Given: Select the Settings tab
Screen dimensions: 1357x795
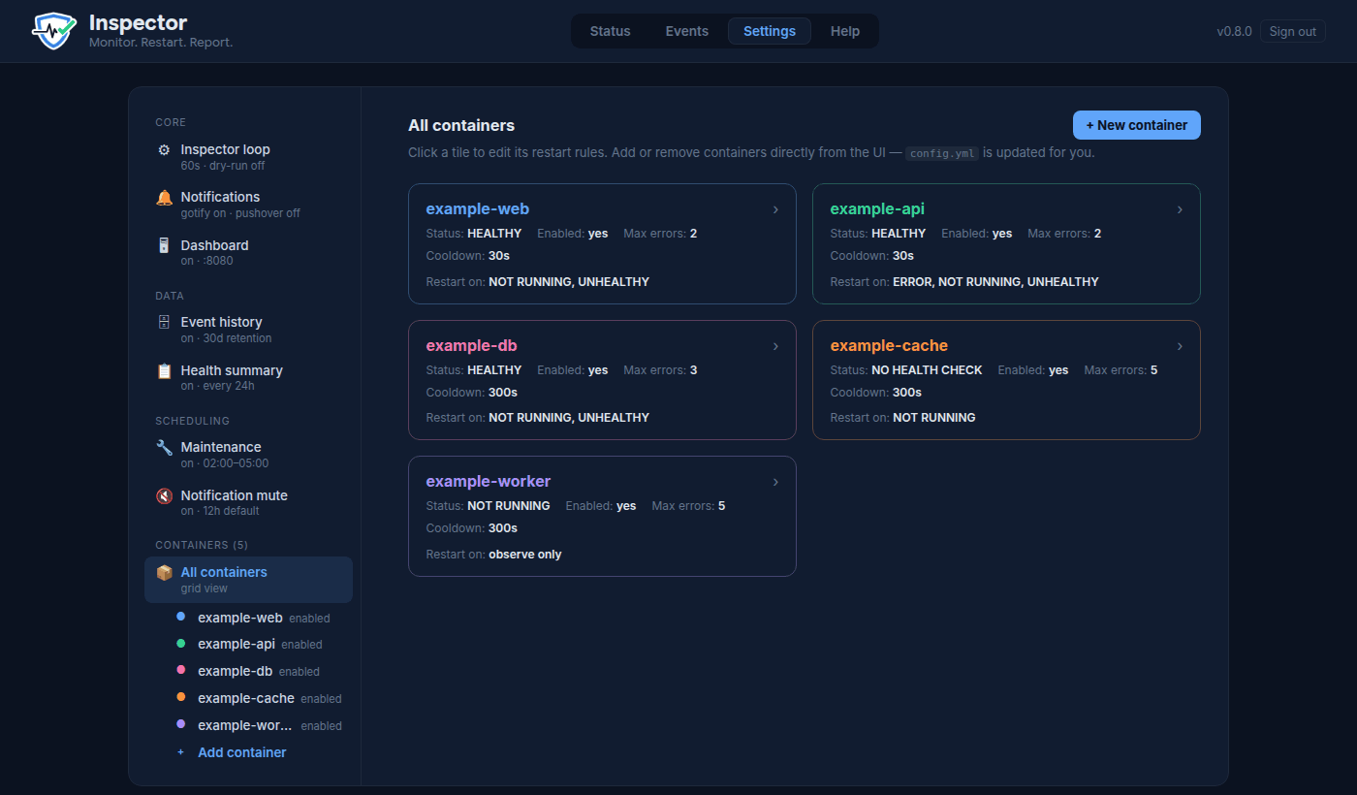Looking at the screenshot, I should pos(770,31).
